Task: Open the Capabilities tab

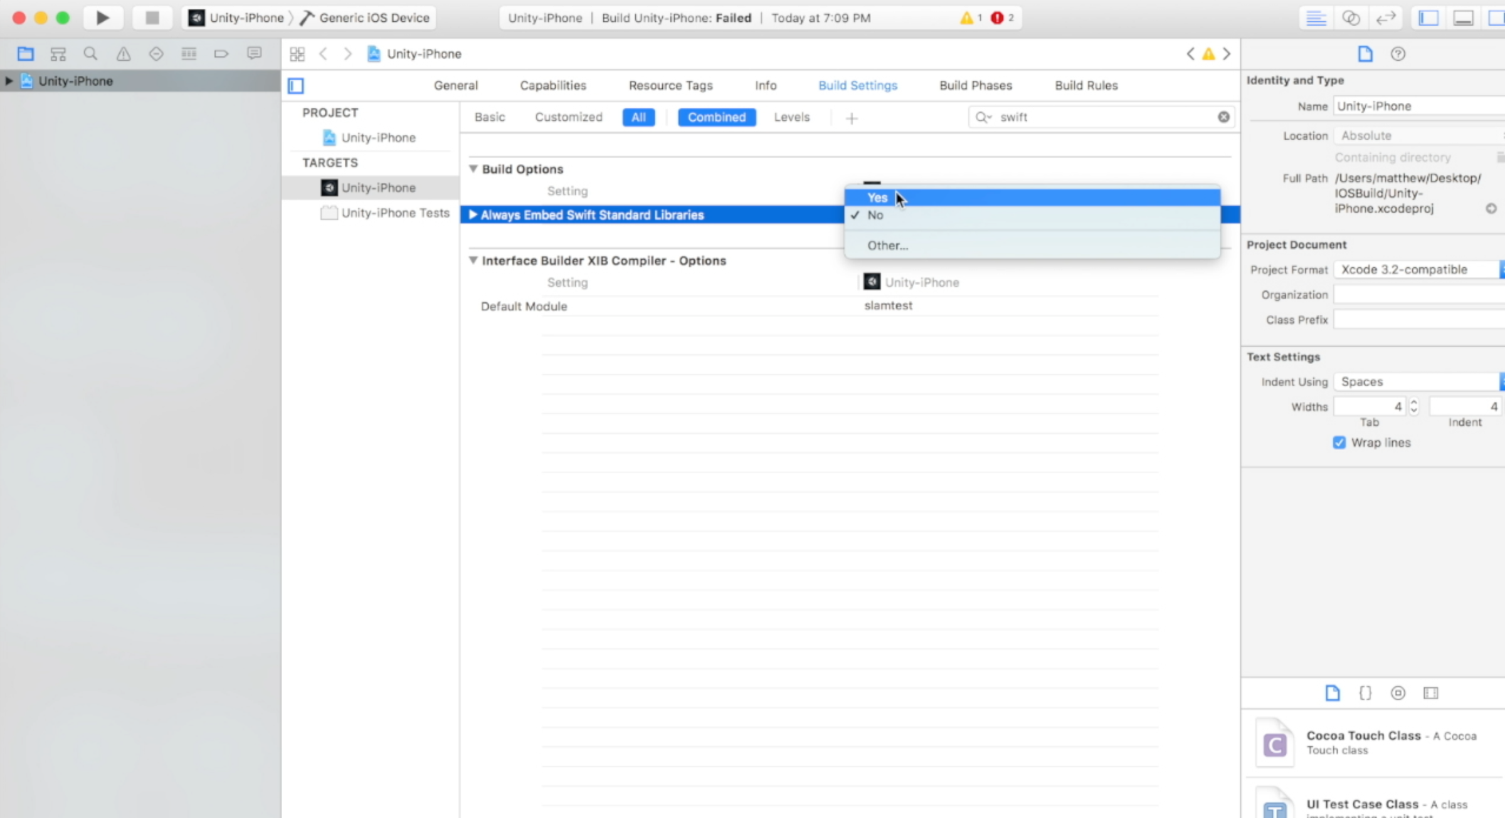Action: tap(552, 85)
